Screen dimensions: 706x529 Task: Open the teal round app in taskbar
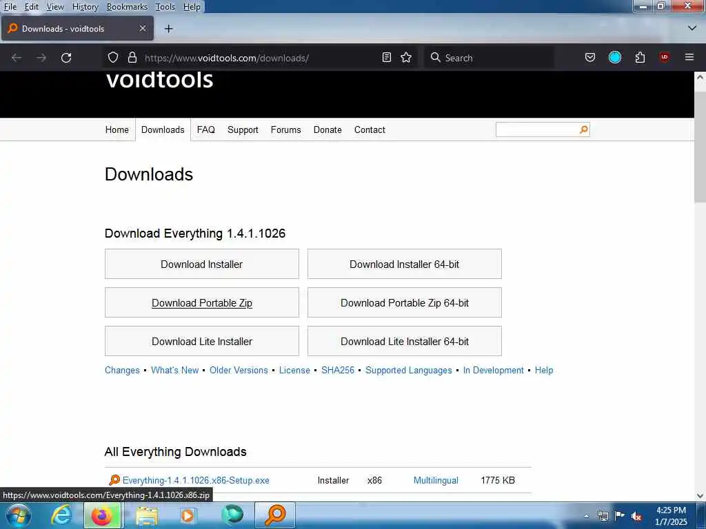coord(232,515)
